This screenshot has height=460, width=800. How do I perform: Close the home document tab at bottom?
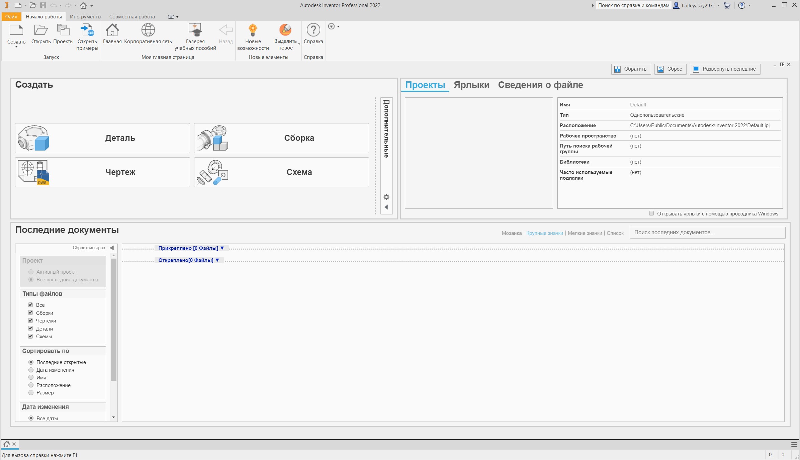[14, 444]
